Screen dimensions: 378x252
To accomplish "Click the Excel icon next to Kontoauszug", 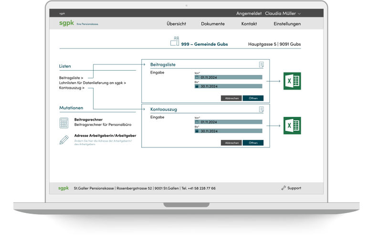I will [292, 126].
